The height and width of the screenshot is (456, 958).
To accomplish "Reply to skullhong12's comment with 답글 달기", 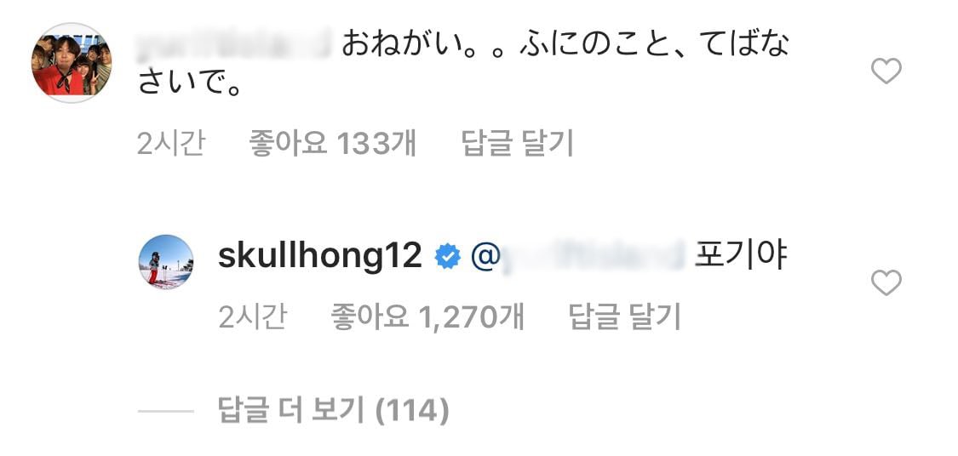I will tap(625, 317).
